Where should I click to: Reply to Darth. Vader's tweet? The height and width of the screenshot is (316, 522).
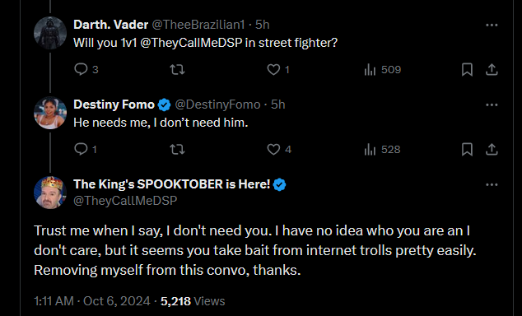86,69
